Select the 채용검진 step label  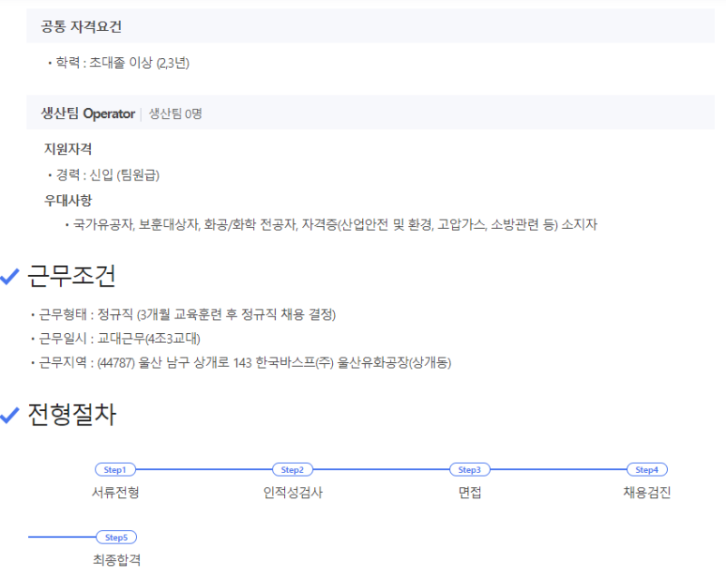tap(646, 493)
